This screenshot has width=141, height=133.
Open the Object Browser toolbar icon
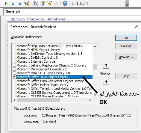pos(49,3)
